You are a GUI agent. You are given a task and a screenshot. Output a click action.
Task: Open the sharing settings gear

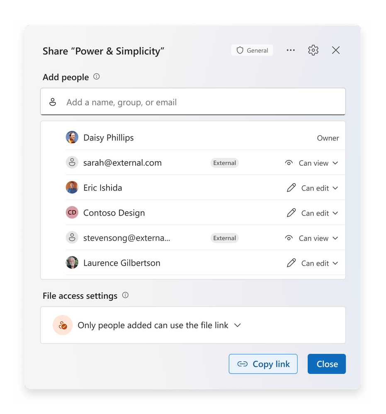313,51
